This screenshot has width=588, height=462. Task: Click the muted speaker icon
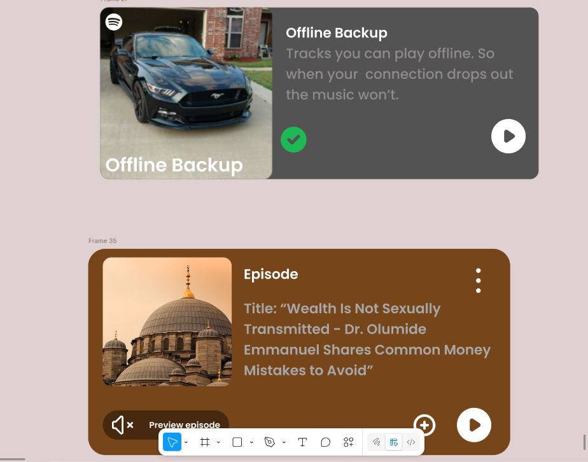coord(123,425)
